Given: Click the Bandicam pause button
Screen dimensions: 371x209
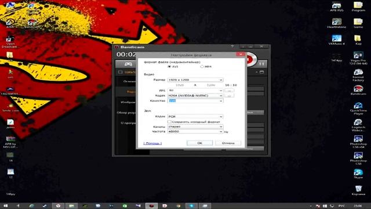Looking at the screenshot, I should (261, 64).
